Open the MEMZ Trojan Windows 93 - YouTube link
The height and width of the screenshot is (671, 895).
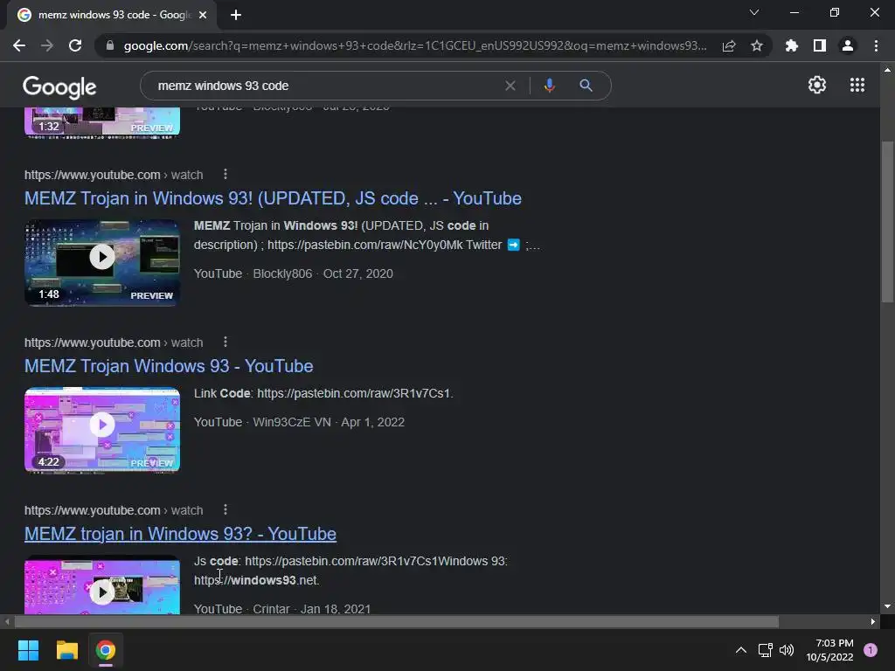169,366
